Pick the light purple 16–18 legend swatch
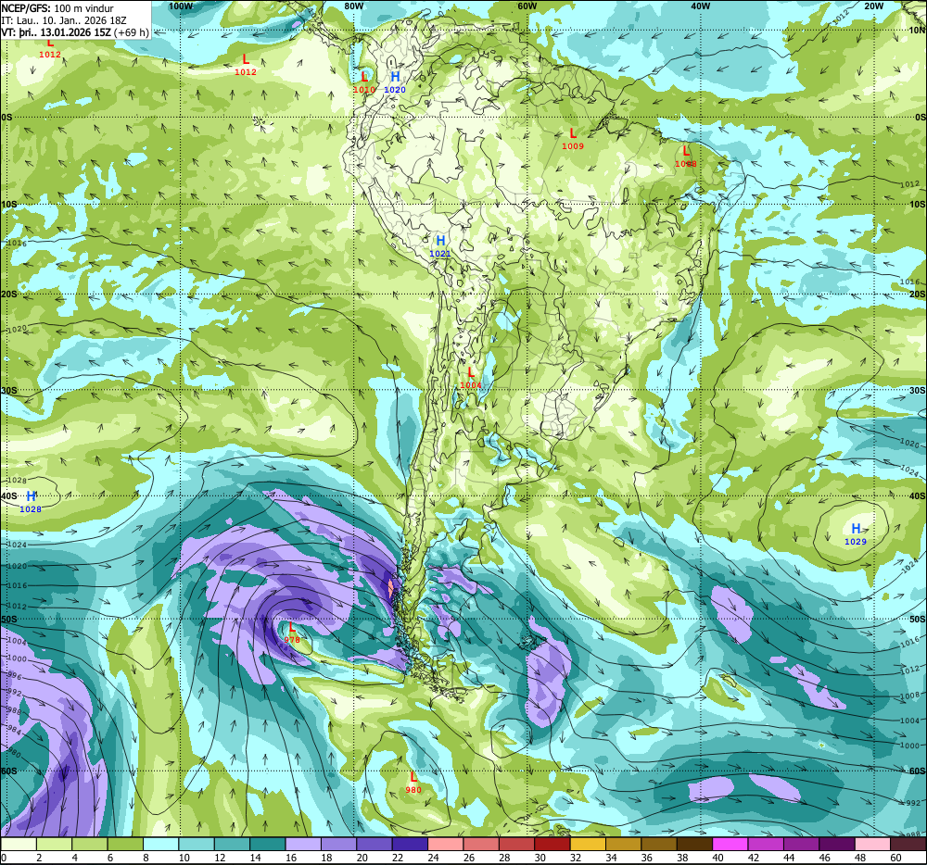Viewport: 927px width, 865px height. [303, 844]
